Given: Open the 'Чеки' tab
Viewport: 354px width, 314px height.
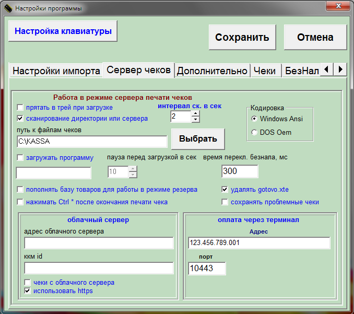Looking at the screenshot, I should tap(265, 71).
